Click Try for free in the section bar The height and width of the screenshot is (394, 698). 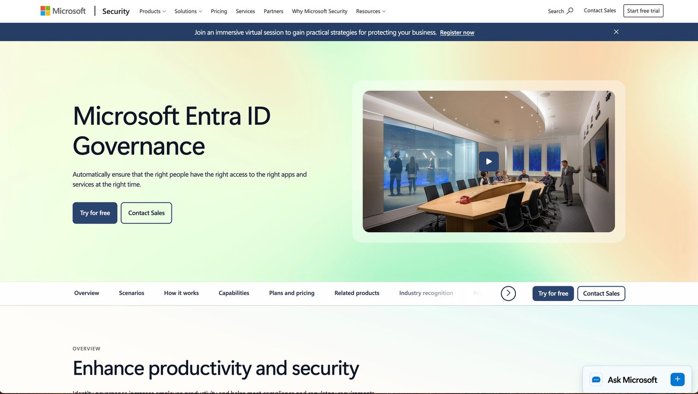pyautogui.click(x=553, y=294)
